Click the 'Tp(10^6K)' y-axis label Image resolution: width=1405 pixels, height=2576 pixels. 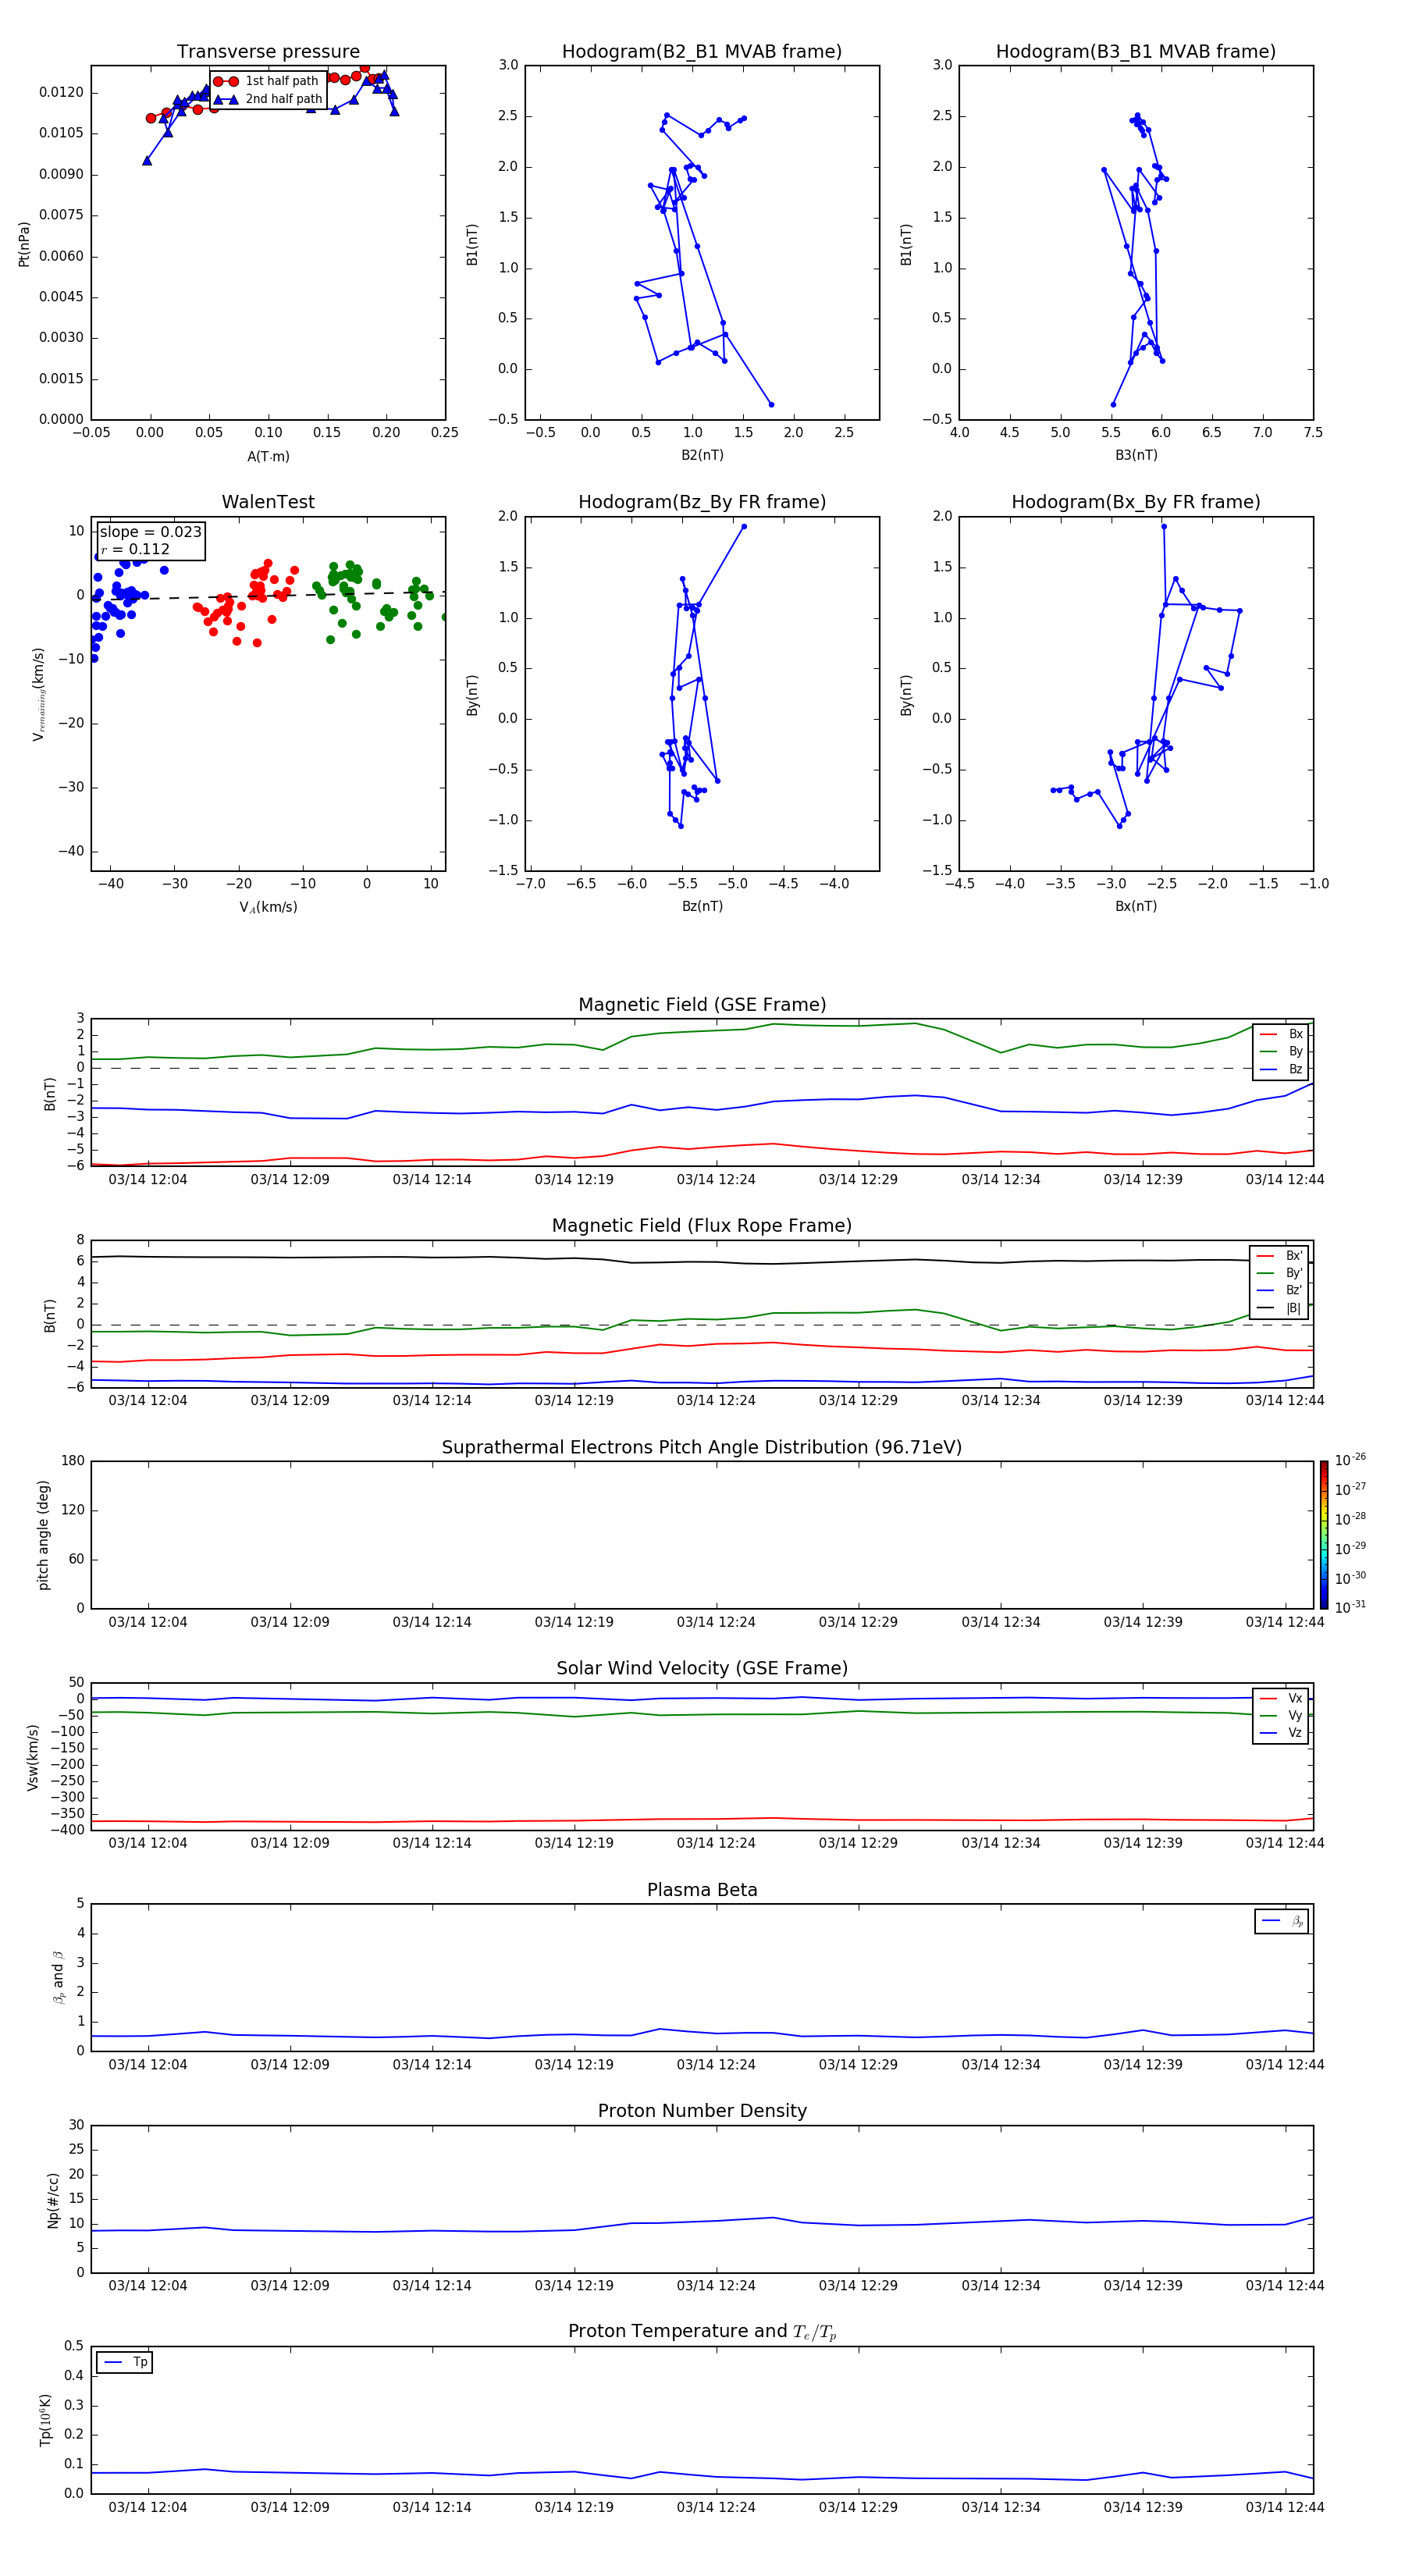click(x=45, y=2420)
